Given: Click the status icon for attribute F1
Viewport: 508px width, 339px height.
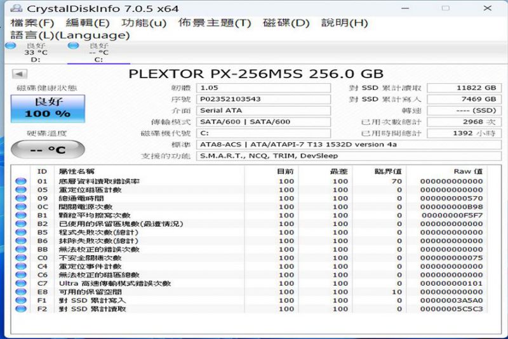Looking at the screenshot, I should click(21, 300).
